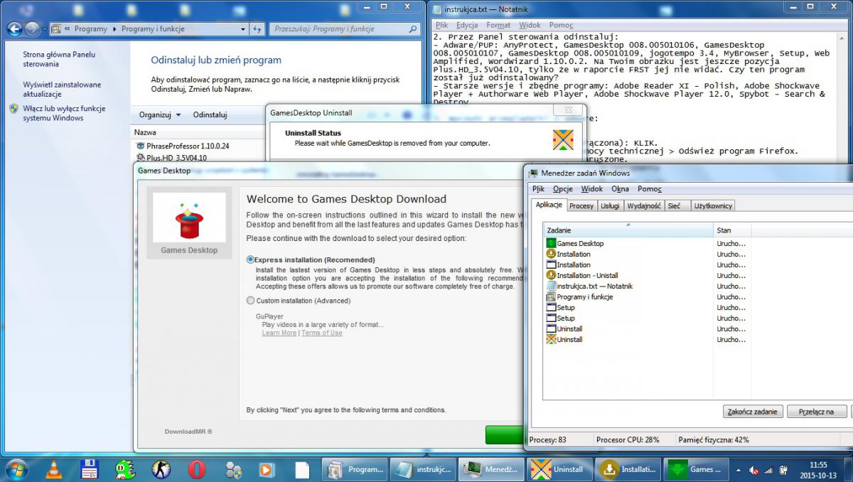Switch to the Usługi tab
This screenshot has height=482, width=853.
(610, 205)
